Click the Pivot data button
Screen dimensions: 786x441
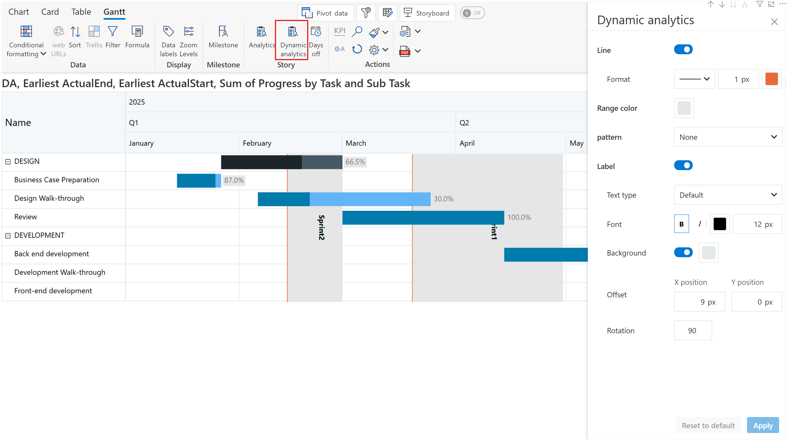tap(325, 13)
